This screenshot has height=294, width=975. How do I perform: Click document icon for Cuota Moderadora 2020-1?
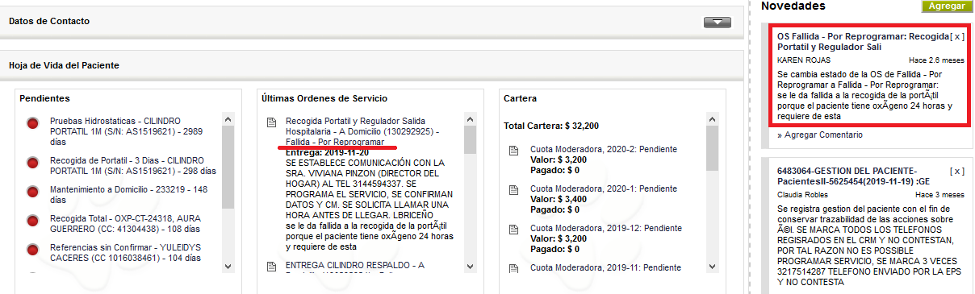click(x=514, y=189)
